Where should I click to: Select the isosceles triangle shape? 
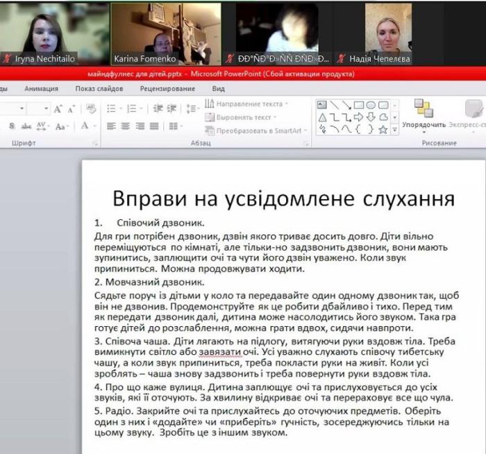tap(322, 117)
